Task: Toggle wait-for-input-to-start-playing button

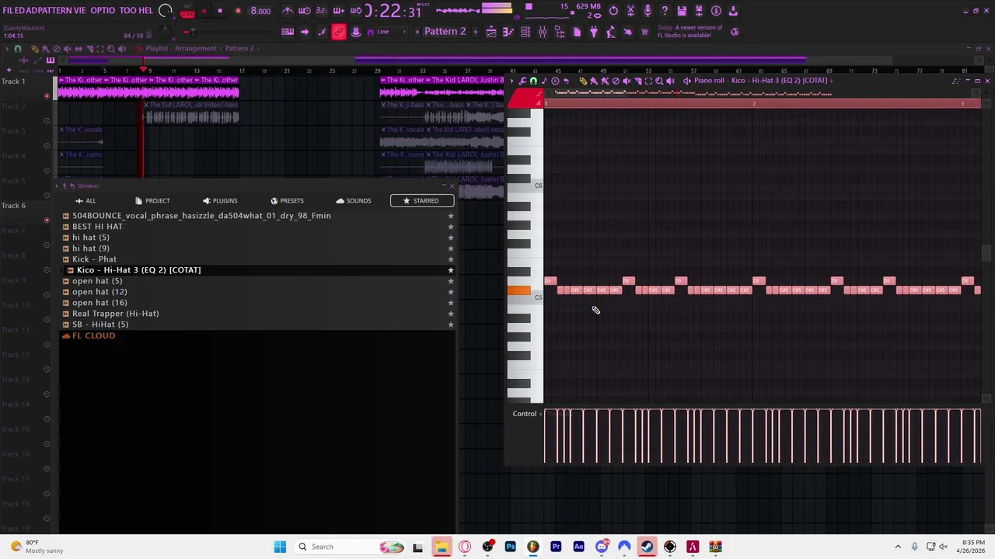Action: (x=305, y=11)
